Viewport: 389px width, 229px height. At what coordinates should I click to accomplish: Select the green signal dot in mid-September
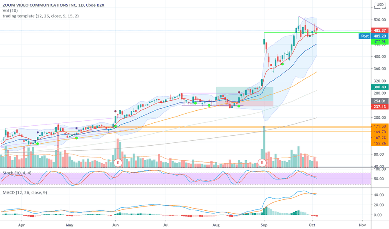tap(282, 64)
